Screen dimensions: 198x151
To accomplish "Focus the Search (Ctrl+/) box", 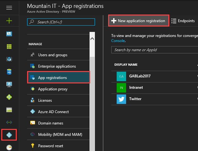I will coord(63,22).
